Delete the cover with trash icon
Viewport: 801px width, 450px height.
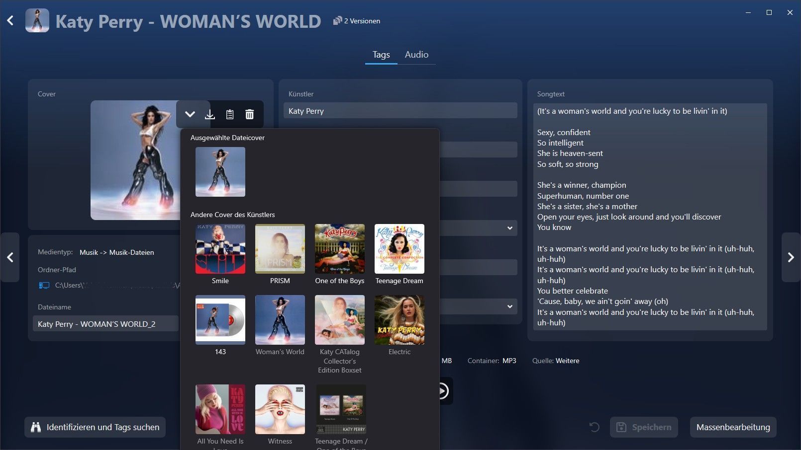(250, 115)
